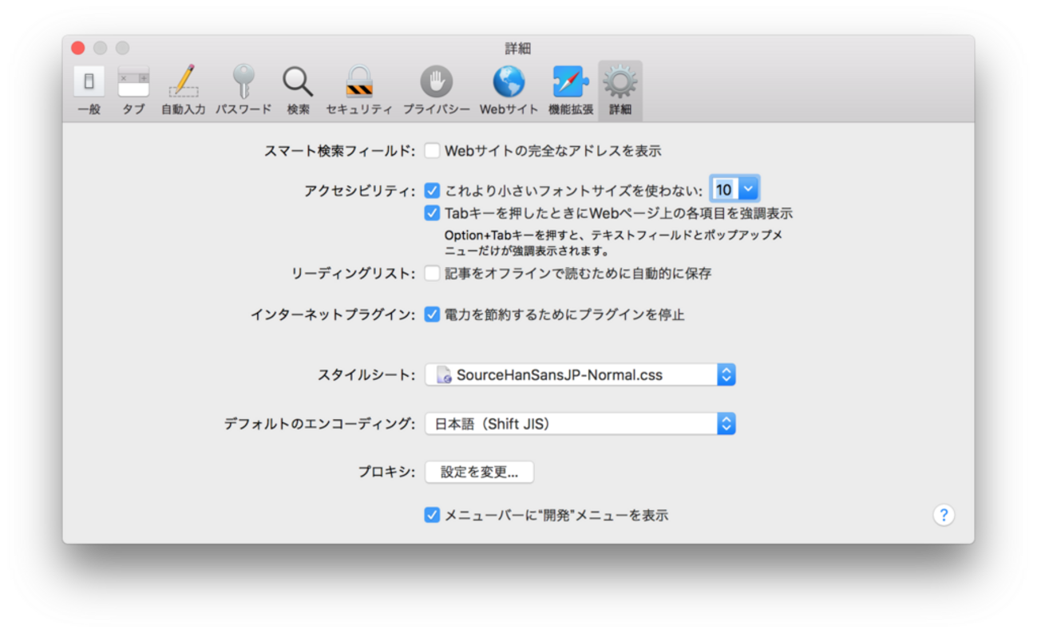Go to the プライバシー (Privacy) hand pane

click(x=436, y=91)
